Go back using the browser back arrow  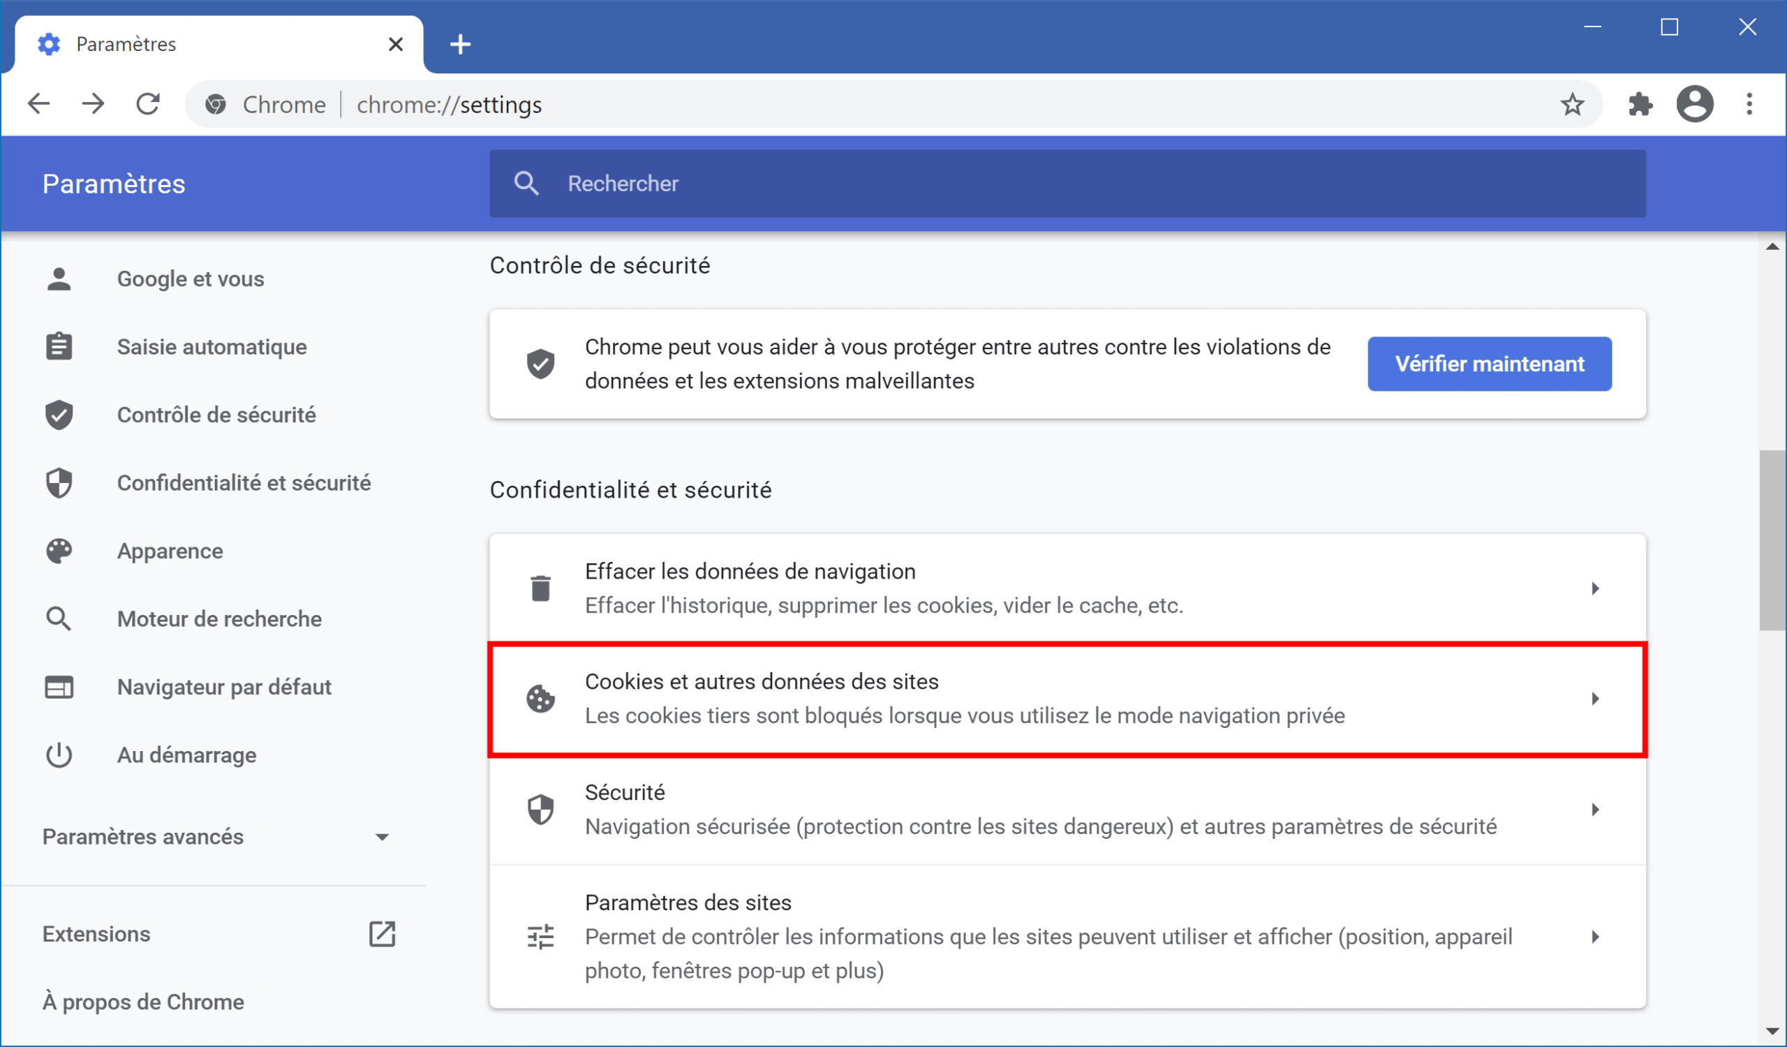tap(39, 104)
